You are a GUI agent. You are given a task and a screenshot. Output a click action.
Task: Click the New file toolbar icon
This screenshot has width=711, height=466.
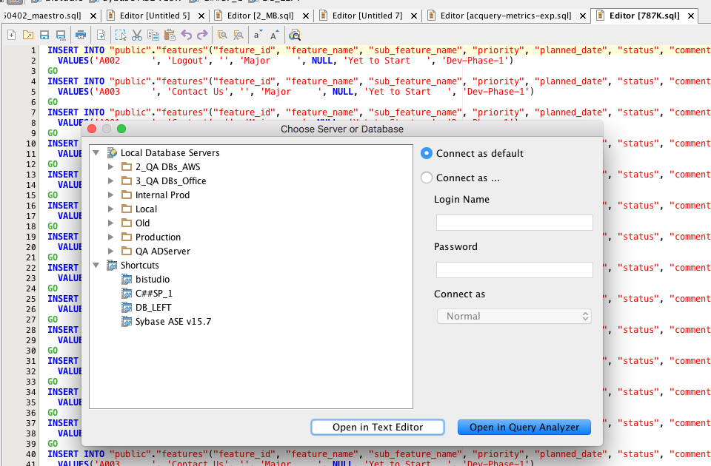coord(11,35)
